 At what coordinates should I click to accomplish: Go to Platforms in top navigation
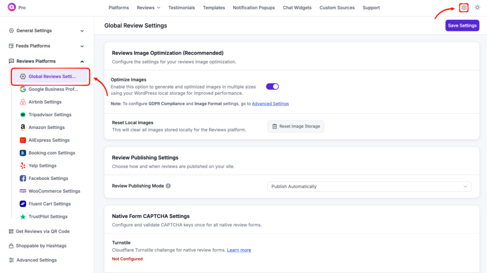118,8
